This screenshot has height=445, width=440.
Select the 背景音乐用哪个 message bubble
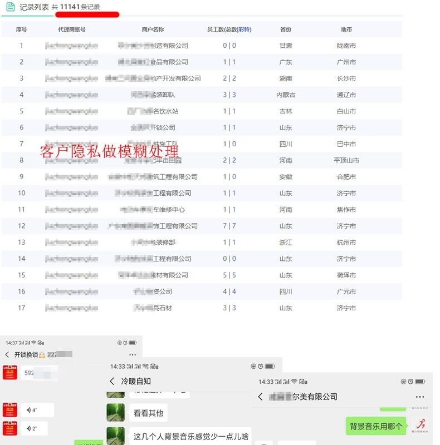[x=376, y=427]
